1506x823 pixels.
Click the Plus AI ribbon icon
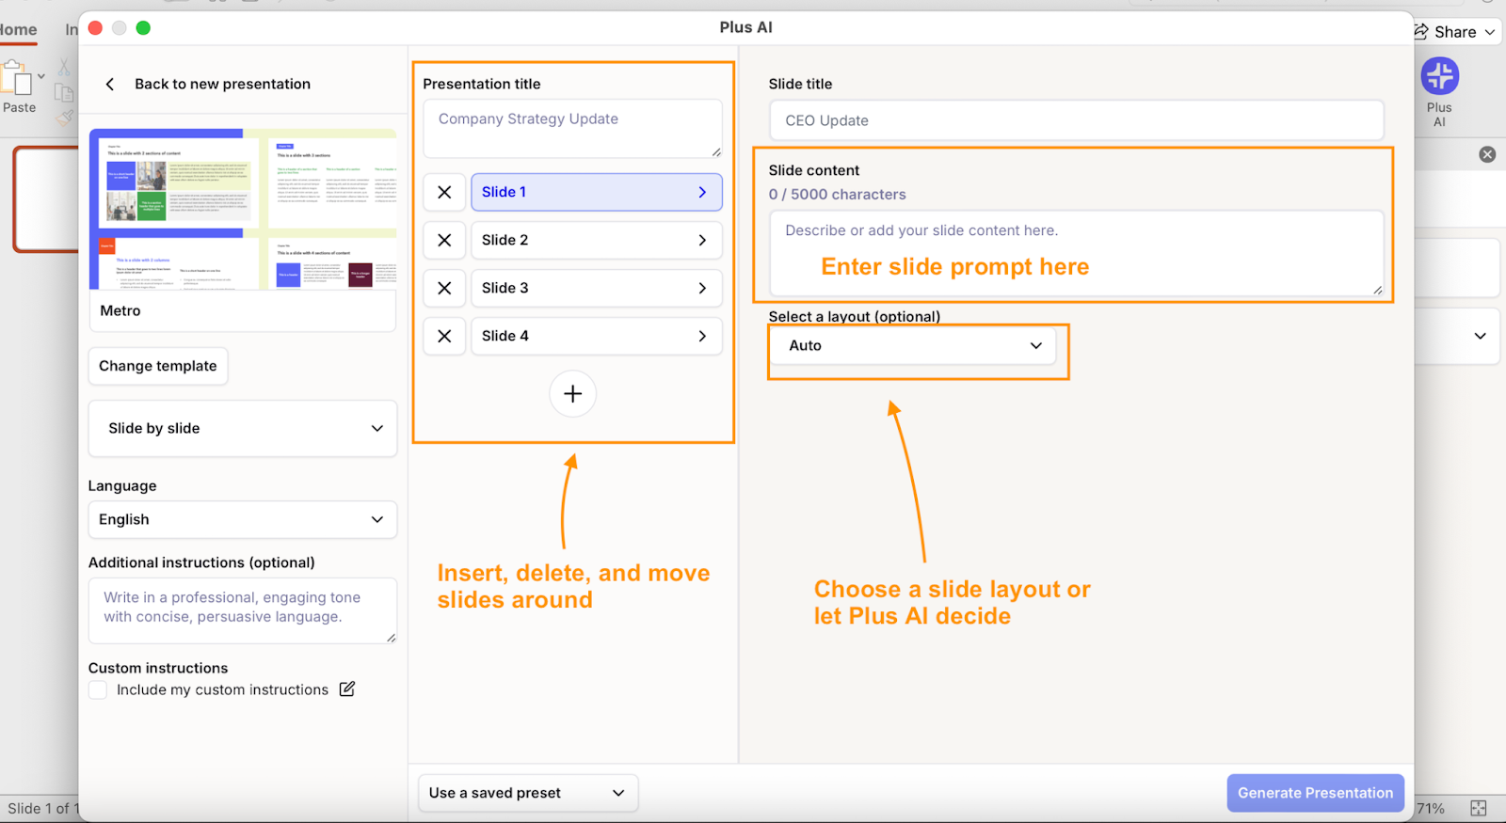1439,76
